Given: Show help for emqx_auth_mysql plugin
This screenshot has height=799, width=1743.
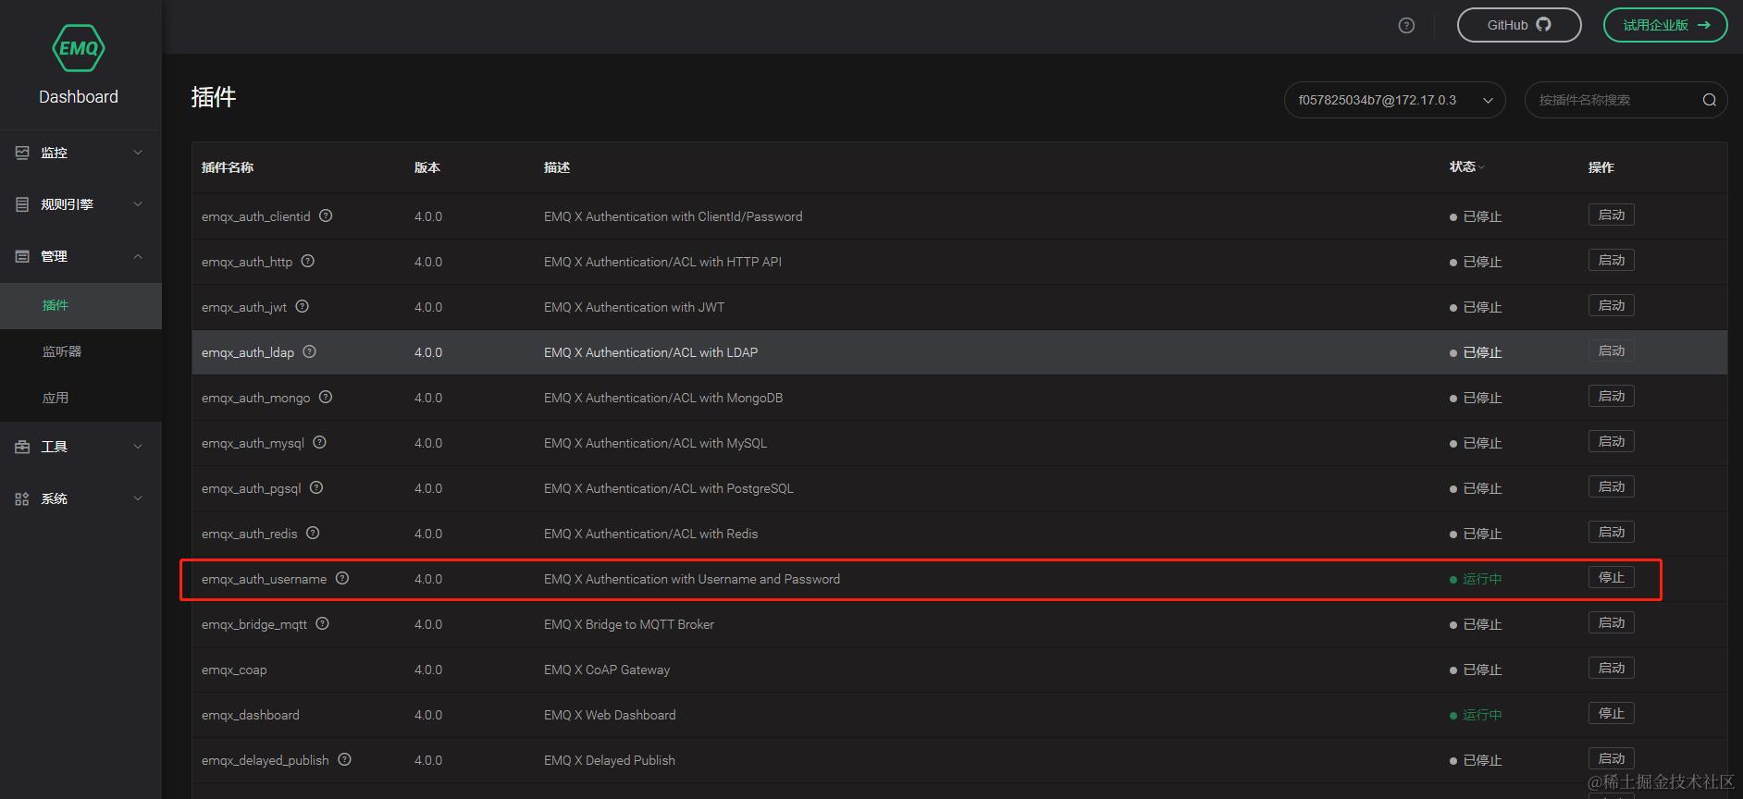Looking at the screenshot, I should click(319, 442).
